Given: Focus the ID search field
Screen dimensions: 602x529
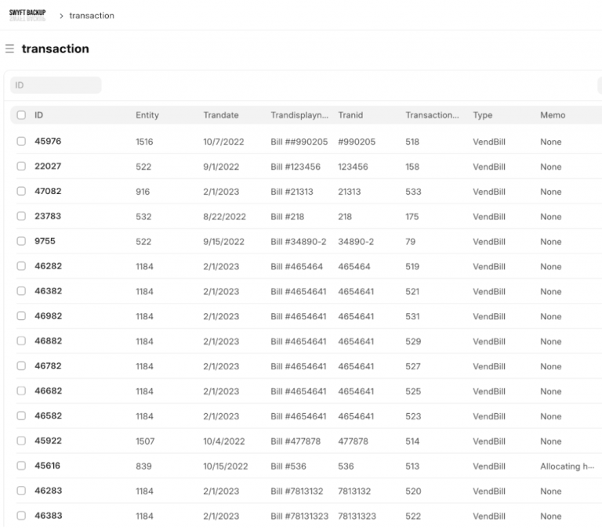Looking at the screenshot, I should (x=56, y=85).
